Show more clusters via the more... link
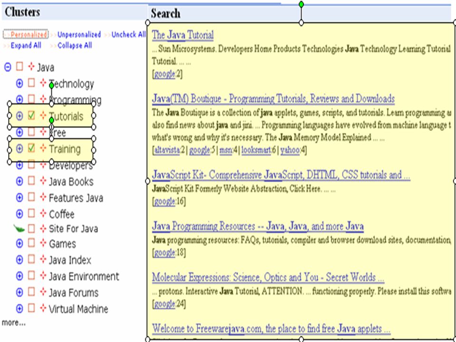Screen dimensions: 456x342 tap(13, 323)
